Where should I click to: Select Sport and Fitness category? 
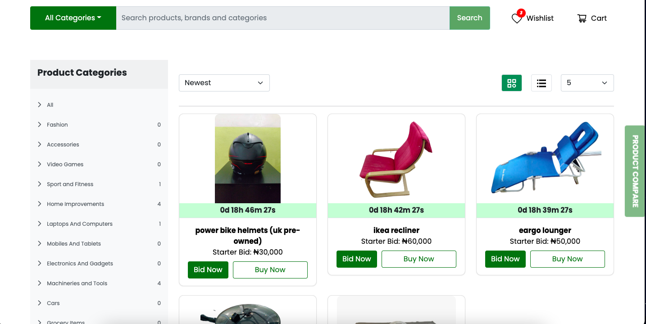click(70, 184)
